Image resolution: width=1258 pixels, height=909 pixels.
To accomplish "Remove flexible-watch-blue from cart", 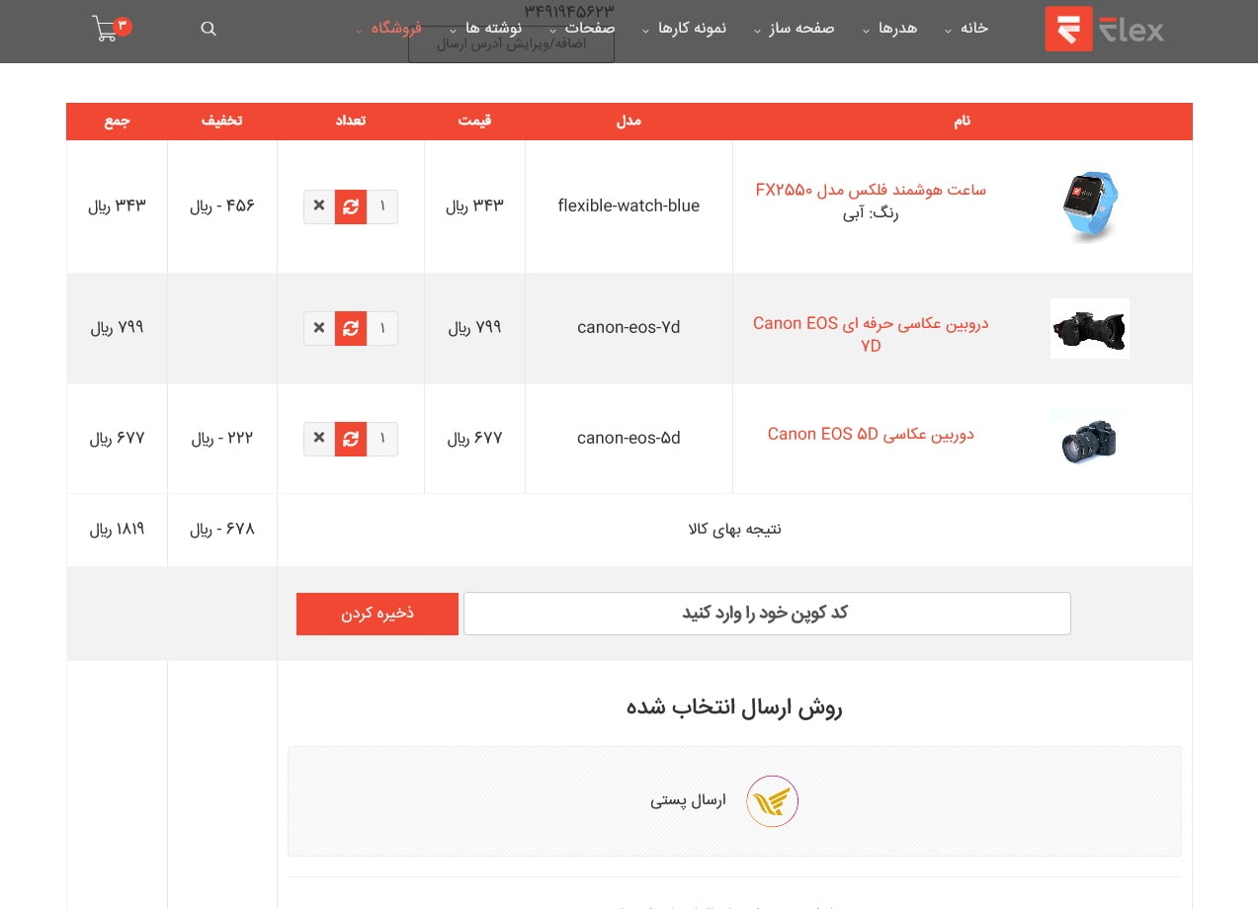I will pyautogui.click(x=319, y=207).
